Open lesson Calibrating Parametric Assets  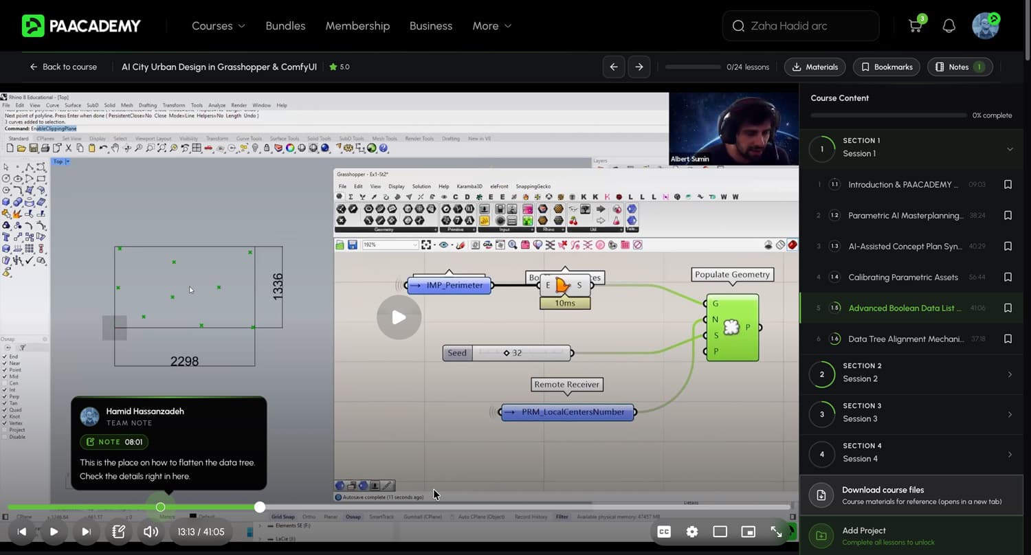(903, 277)
